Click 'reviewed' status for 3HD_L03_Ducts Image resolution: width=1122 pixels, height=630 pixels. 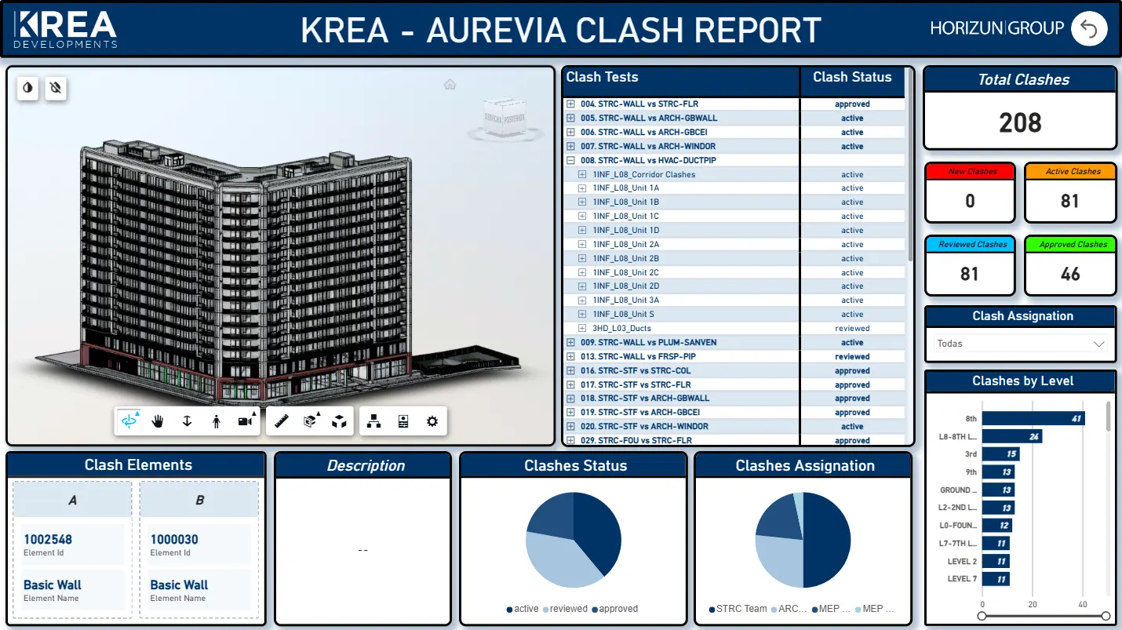852,328
